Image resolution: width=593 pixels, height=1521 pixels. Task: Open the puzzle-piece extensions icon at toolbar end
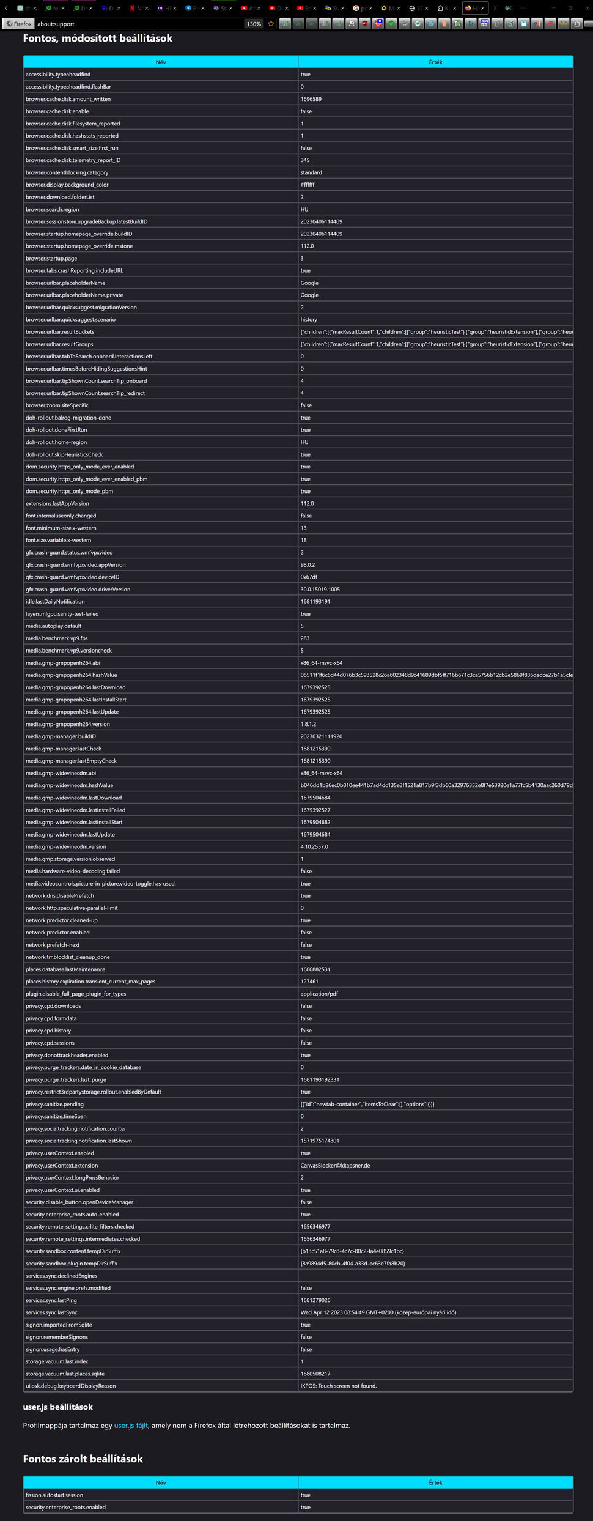coord(576,24)
